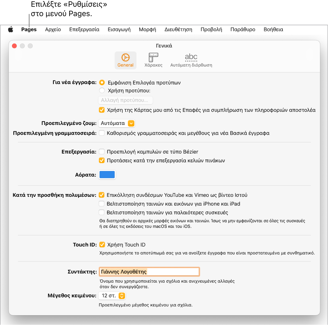Open the Αυτόματη διόρθωση abc tab
The height and width of the screenshot is (325, 328).
tap(191, 60)
